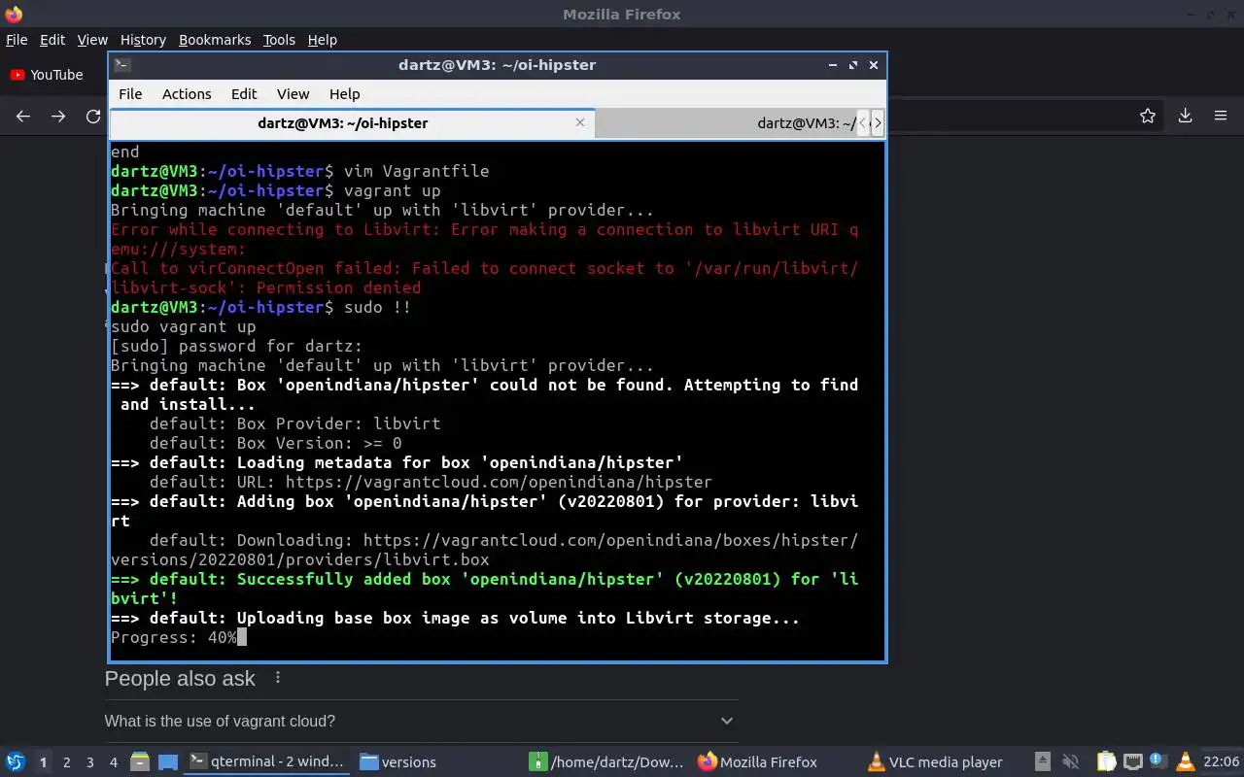Viewport: 1244px width, 777px height.
Task: Switch to virtual desktop 3
Action: [x=90, y=762]
